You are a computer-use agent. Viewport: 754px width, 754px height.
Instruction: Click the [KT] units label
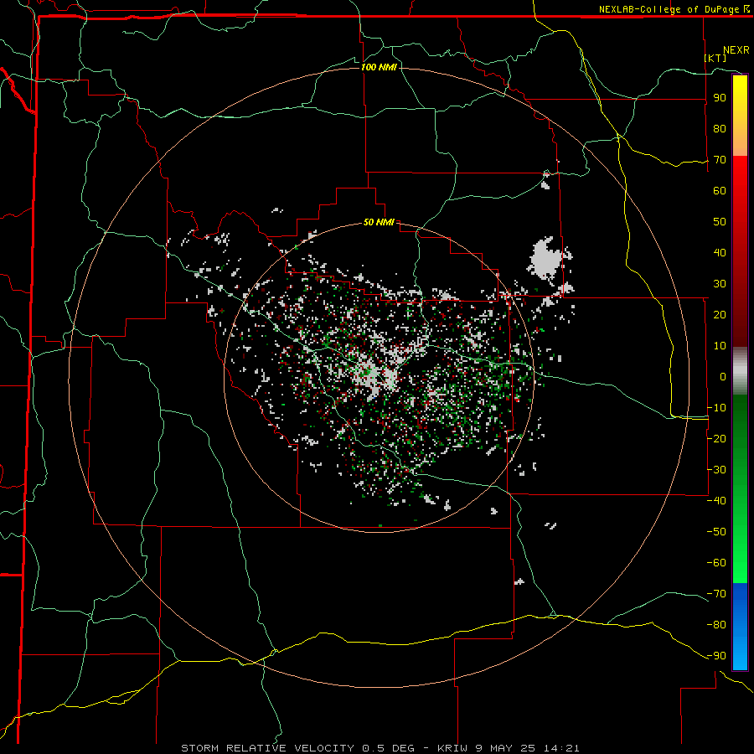pyautogui.click(x=715, y=58)
